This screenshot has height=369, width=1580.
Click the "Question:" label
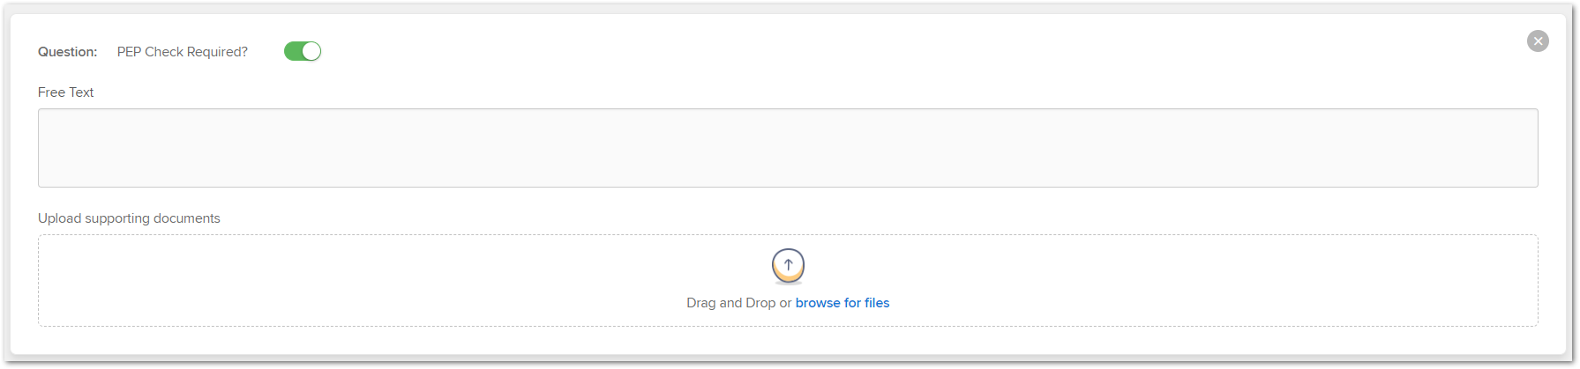[x=68, y=52]
